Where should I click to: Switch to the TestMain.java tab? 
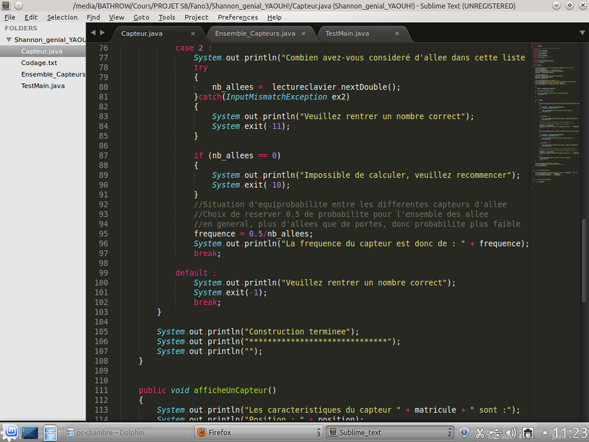pos(347,33)
